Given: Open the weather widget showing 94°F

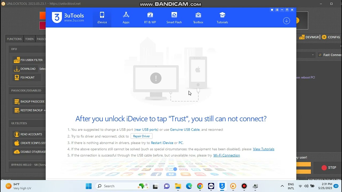Looking at the screenshot, I should 18,186.
